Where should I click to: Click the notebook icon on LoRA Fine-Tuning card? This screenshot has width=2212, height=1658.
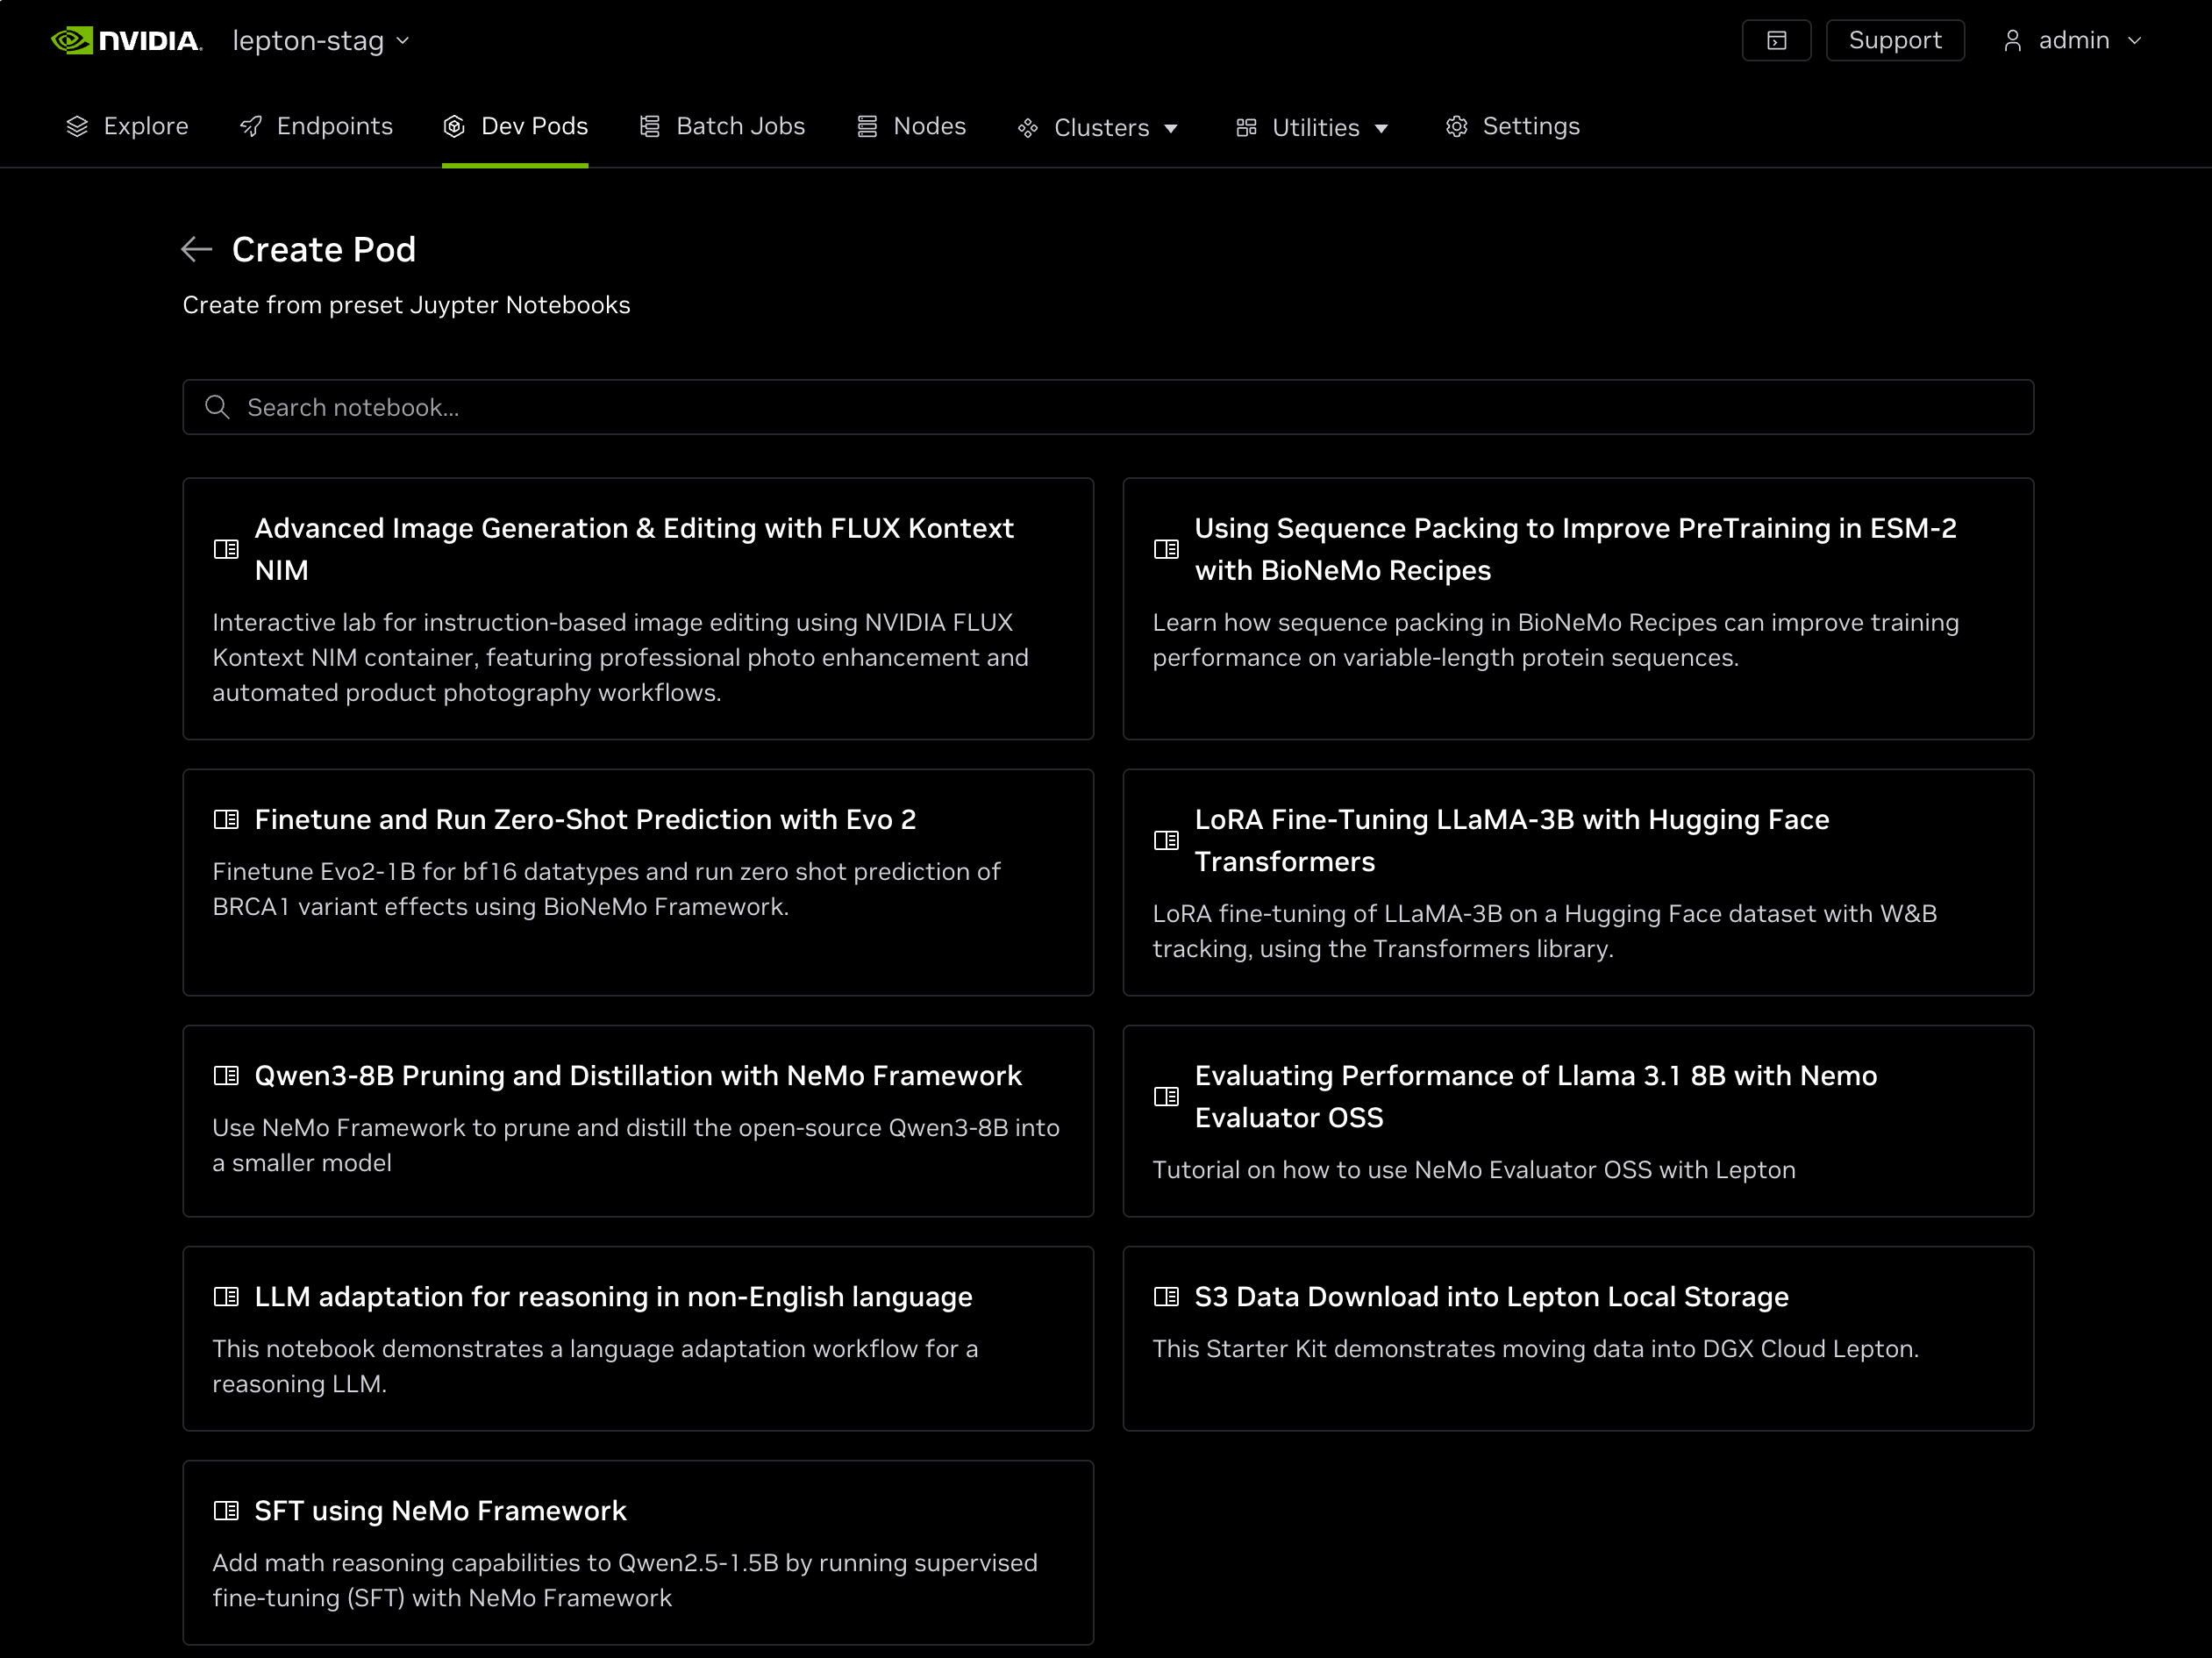click(x=1166, y=840)
